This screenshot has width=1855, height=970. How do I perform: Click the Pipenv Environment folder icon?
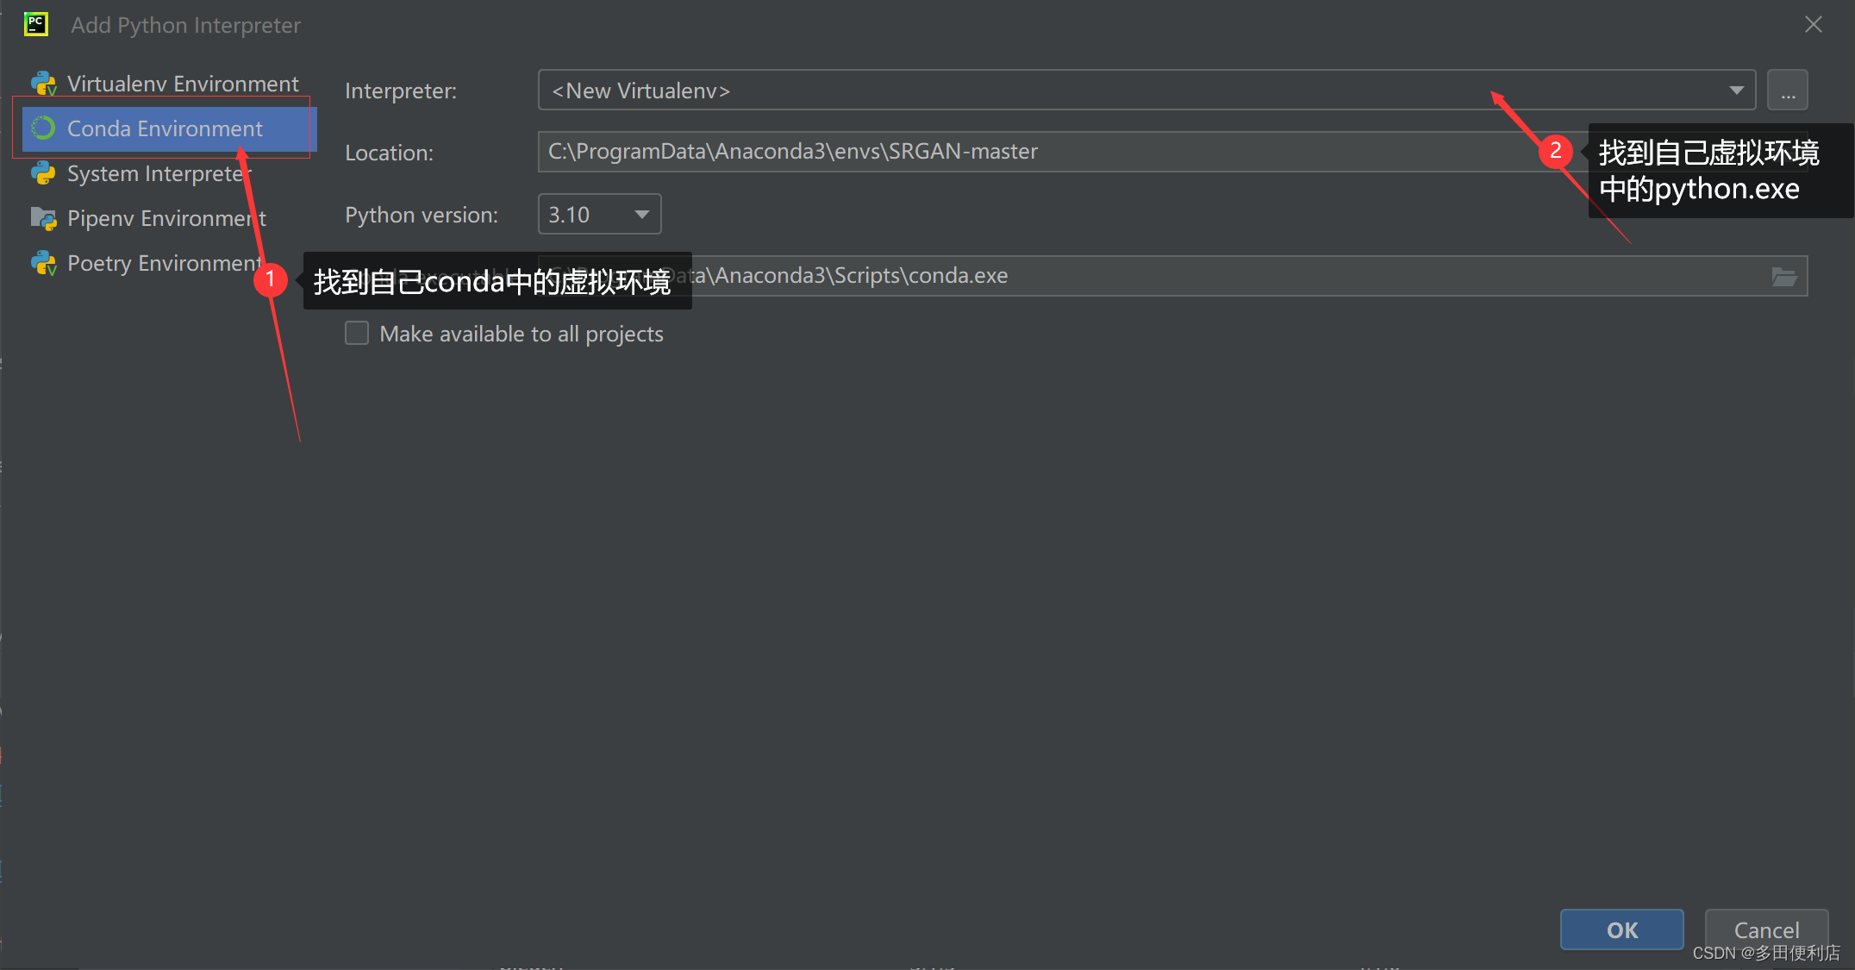click(43, 218)
